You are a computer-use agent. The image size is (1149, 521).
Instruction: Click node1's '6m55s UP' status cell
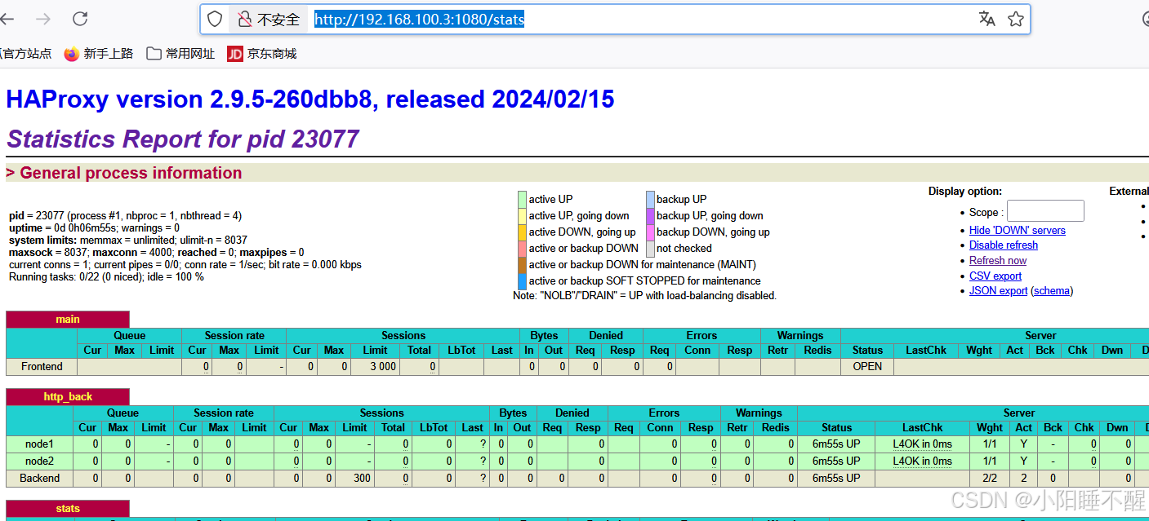836,444
